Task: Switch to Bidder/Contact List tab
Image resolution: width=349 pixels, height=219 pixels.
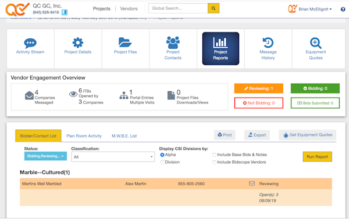Action: [38, 136]
